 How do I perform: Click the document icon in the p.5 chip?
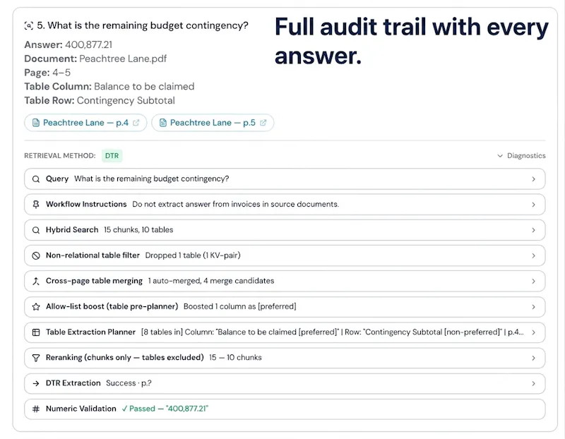[x=163, y=123]
